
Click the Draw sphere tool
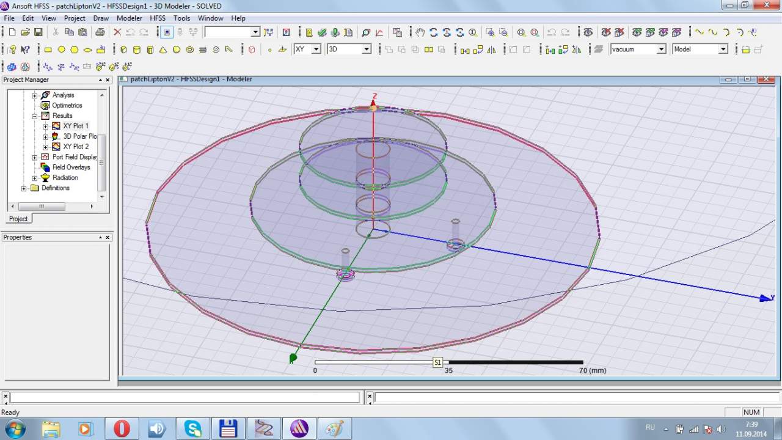click(177, 50)
